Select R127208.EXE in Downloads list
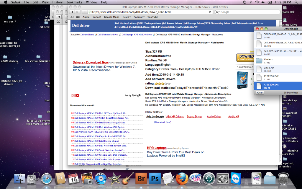 tap(278, 77)
